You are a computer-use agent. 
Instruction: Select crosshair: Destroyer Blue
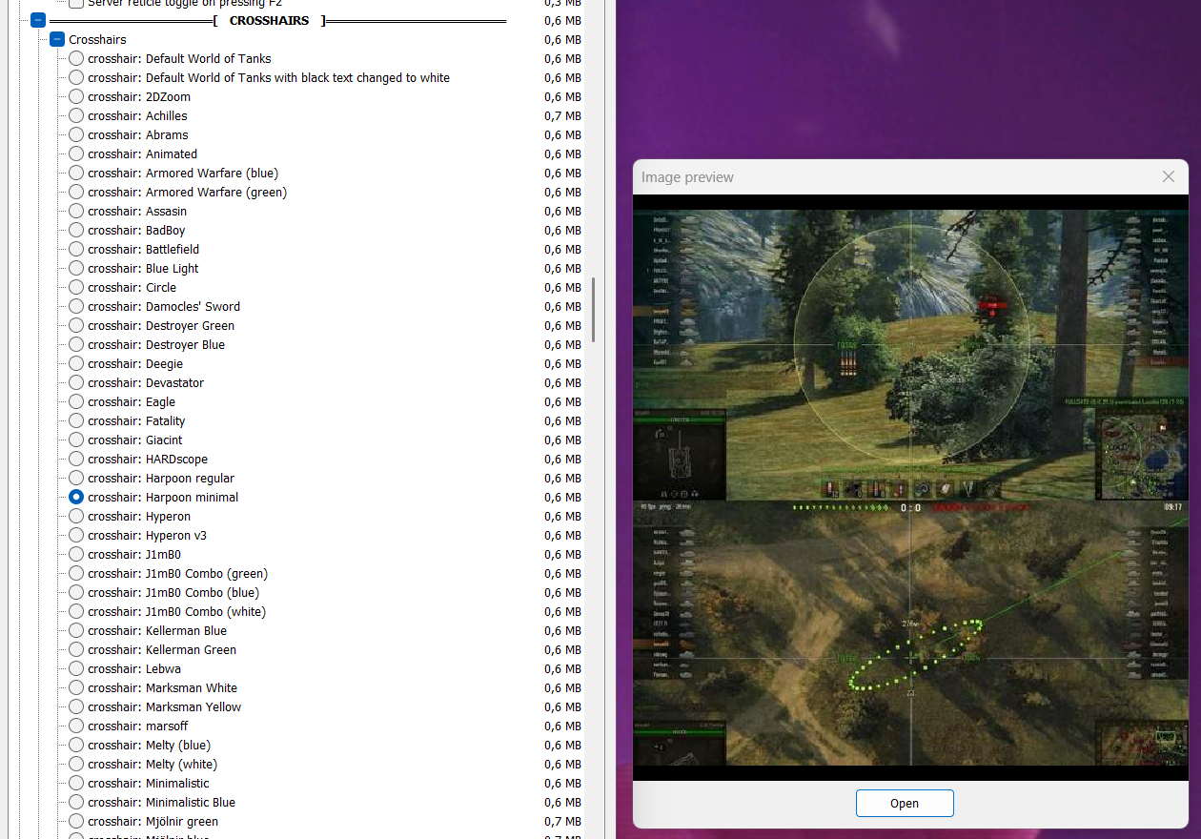click(x=76, y=344)
